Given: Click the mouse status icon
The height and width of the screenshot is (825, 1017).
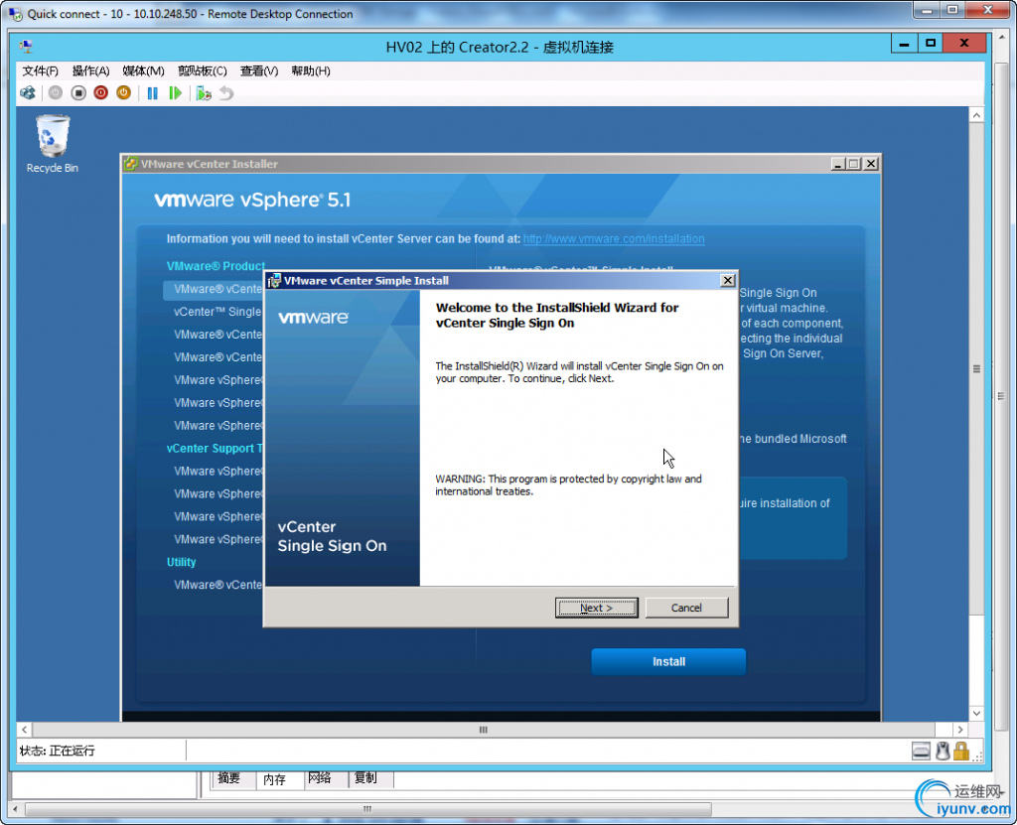Looking at the screenshot, I should 944,751.
